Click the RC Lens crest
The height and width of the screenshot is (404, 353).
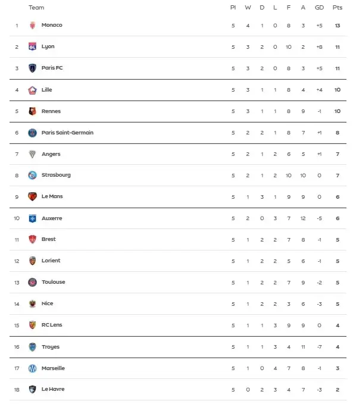coord(32,325)
